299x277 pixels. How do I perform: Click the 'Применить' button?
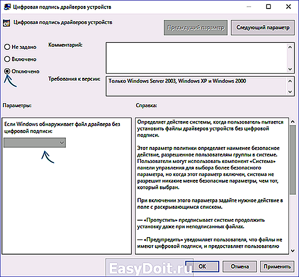[x=277, y=267]
